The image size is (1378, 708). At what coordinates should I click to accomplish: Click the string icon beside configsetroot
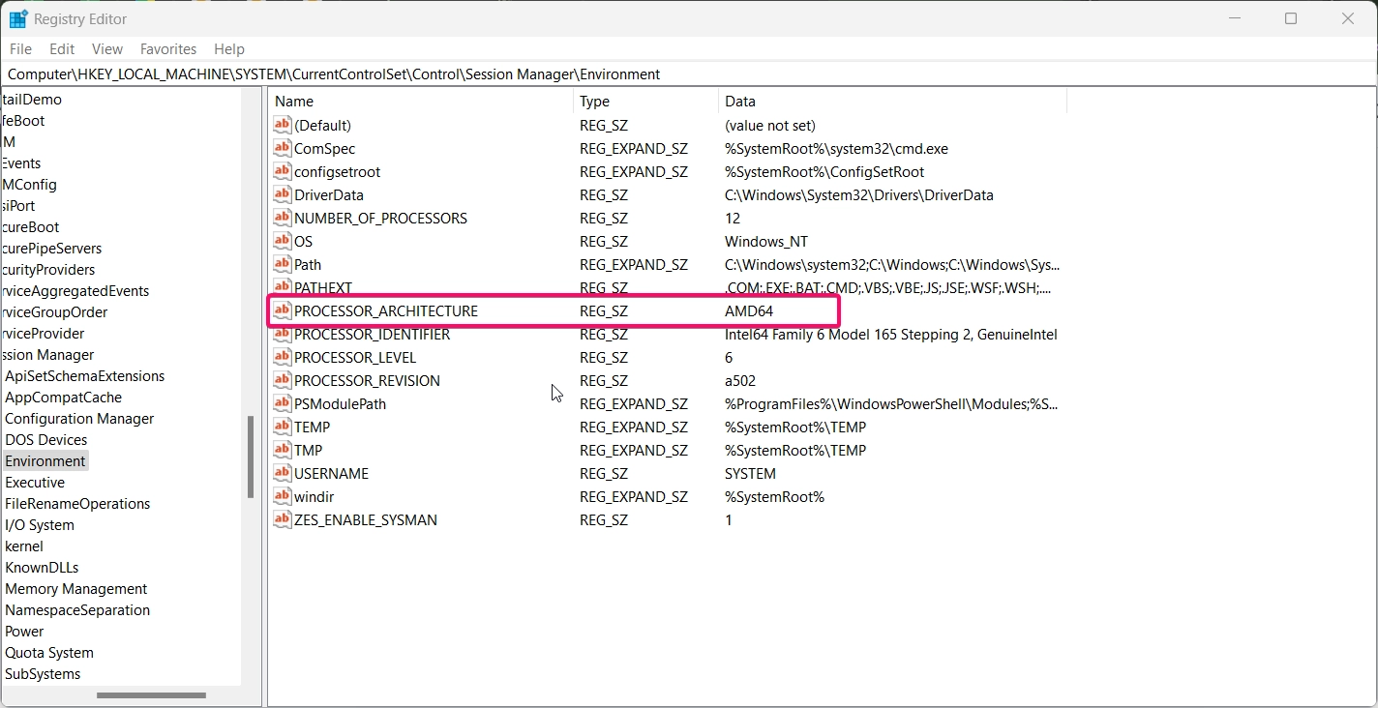[282, 171]
